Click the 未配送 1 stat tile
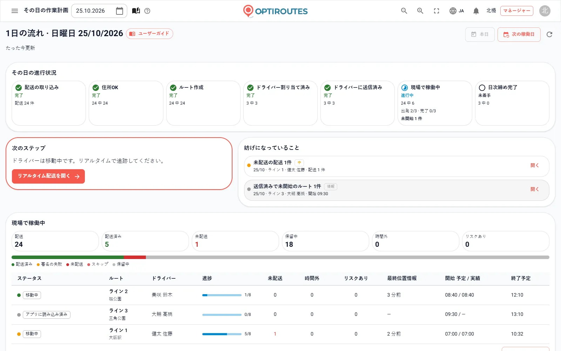This screenshot has width=561, height=351. (x=235, y=241)
